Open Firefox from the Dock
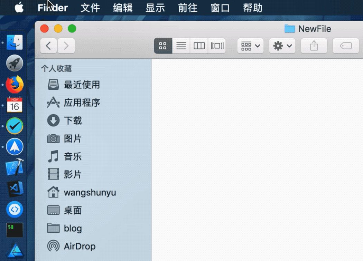This screenshot has width=363, height=261. point(15,85)
